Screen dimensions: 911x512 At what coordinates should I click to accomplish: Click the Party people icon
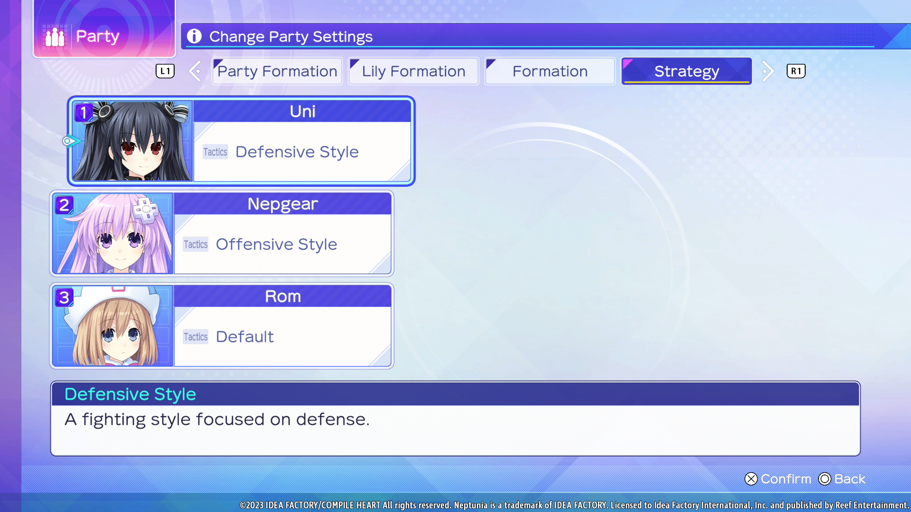(x=55, y=37)
